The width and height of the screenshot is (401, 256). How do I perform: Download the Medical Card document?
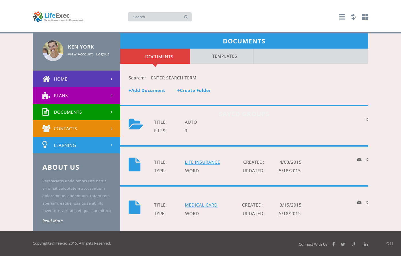(359, 202)
